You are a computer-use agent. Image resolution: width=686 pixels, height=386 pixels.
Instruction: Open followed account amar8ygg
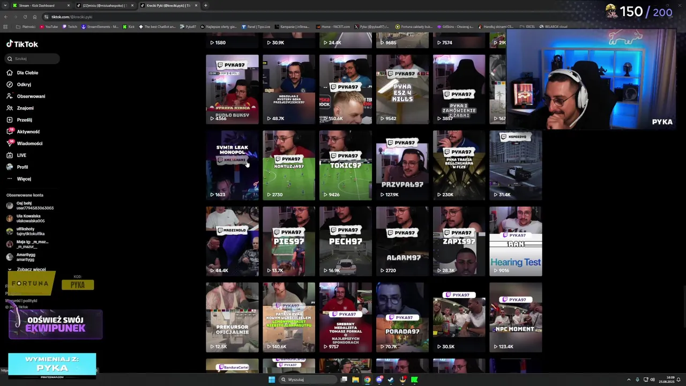[26, 257]
